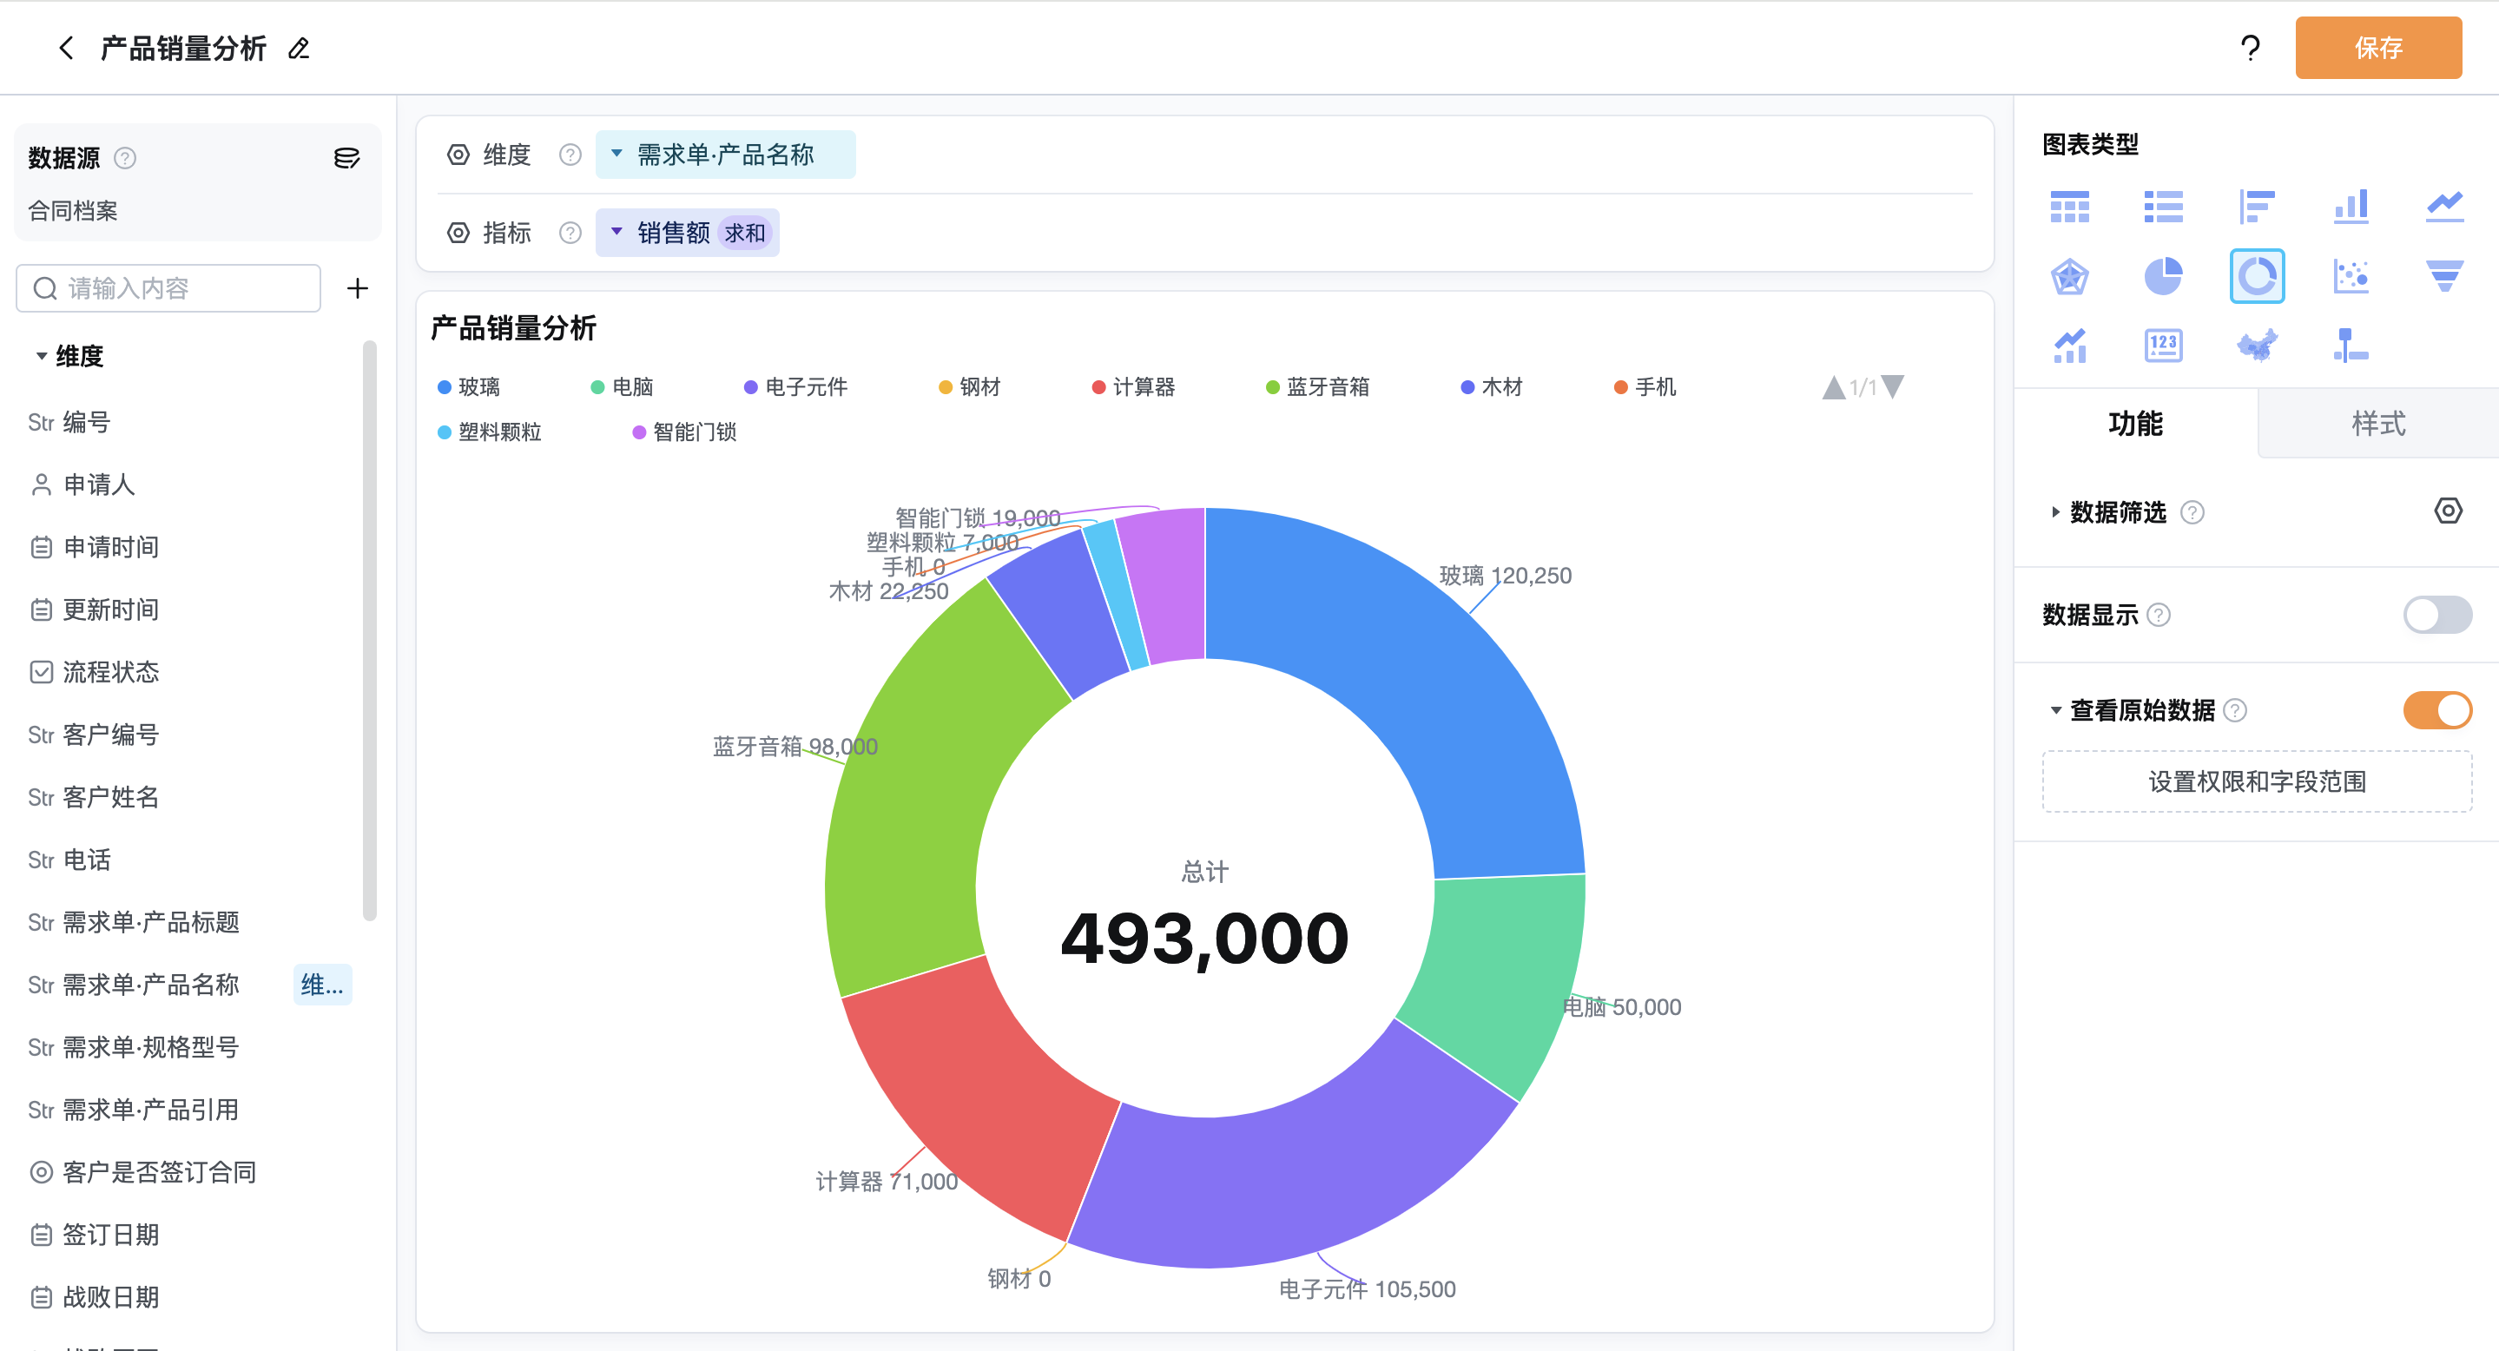The image size is (2499, 1351).
Task: Select the list chart type
Action: pyautogui.click(x=2162, y=207)
